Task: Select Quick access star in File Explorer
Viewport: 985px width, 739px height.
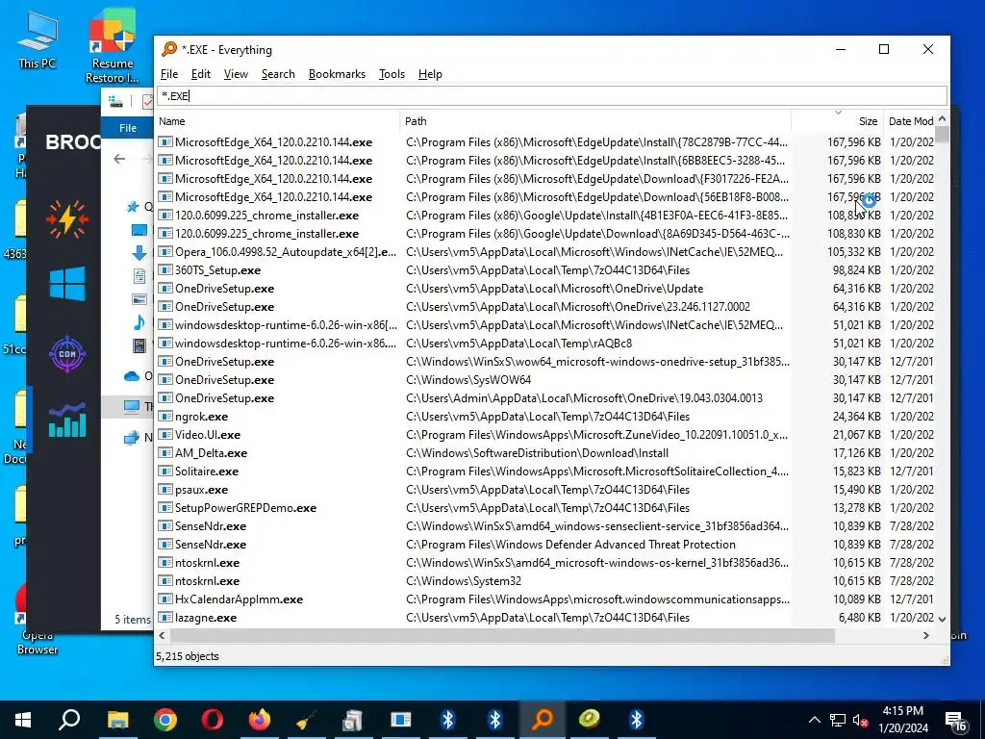Action: click(x=133, y=206)
